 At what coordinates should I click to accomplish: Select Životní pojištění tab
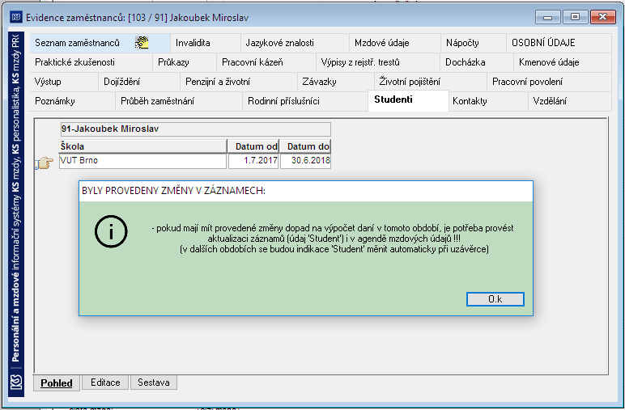click(431, 82)
